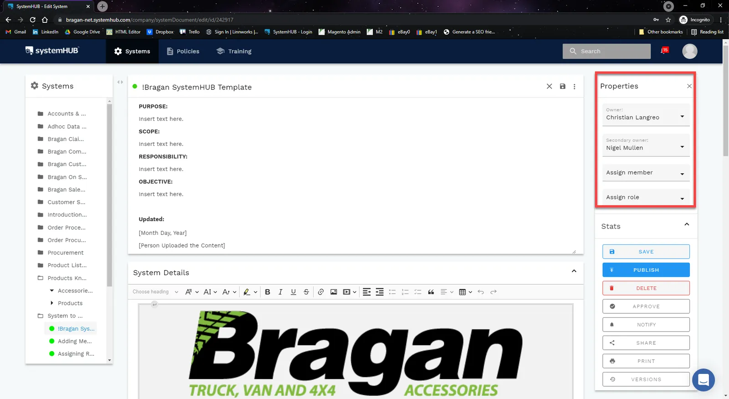This screenshot has height=399, width=729.
Task: Select the Assigning R... system item
Action: 72,354
